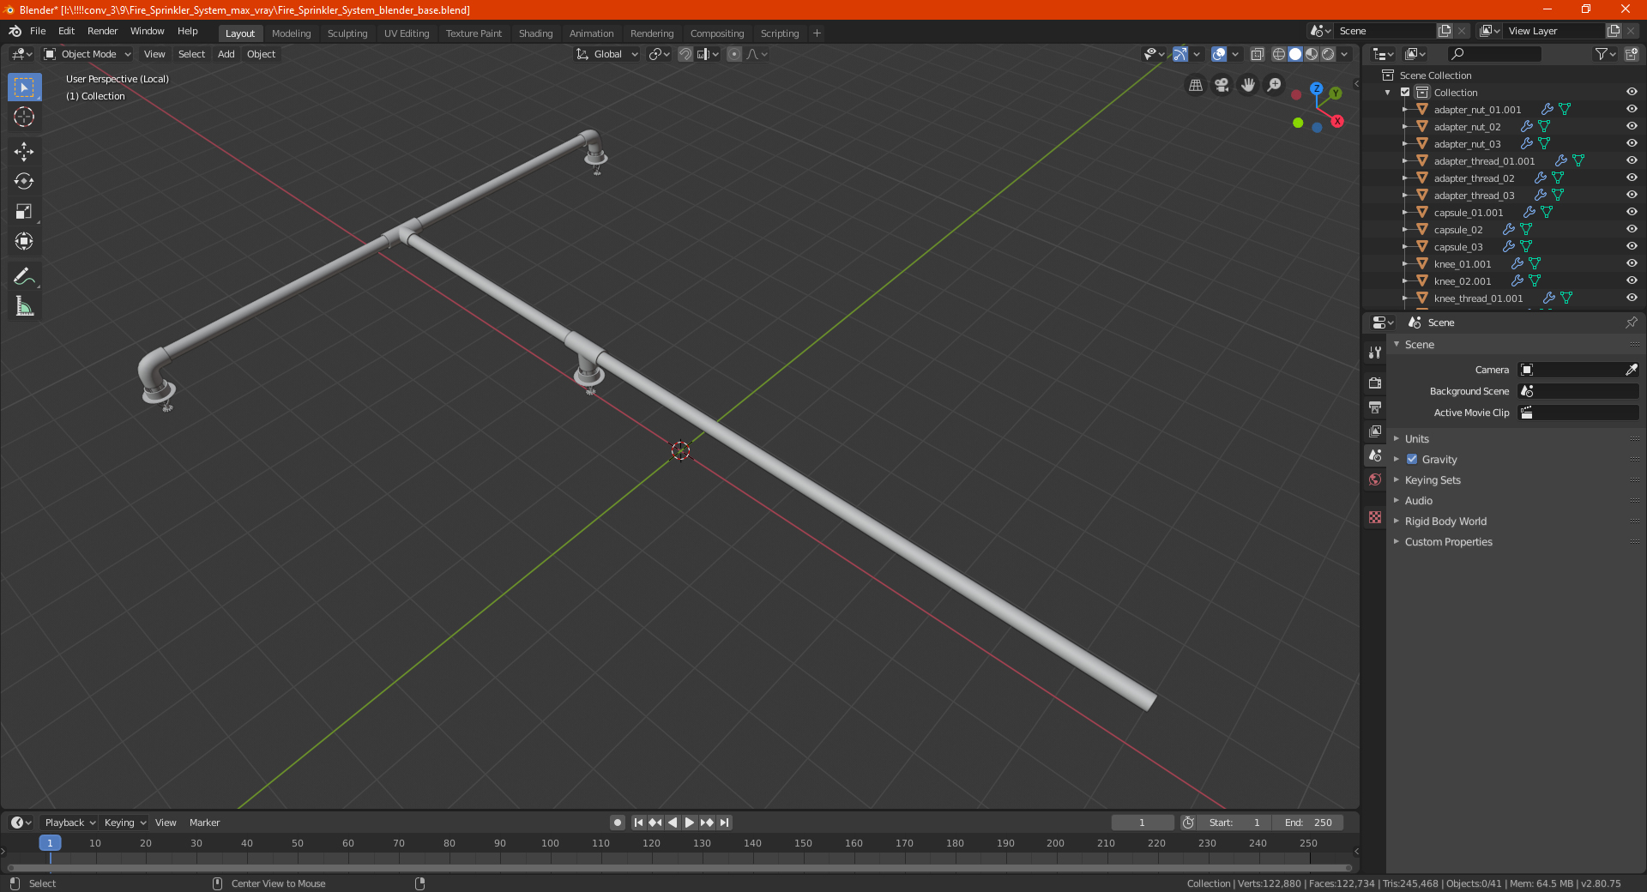Switch to Shading workspace tab

[x=535, y=33]
